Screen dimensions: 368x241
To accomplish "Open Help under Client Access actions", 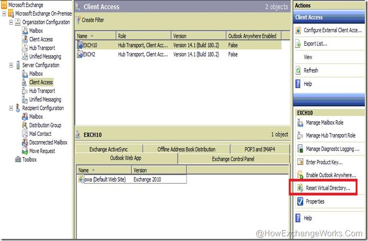I will click(307, 84).
